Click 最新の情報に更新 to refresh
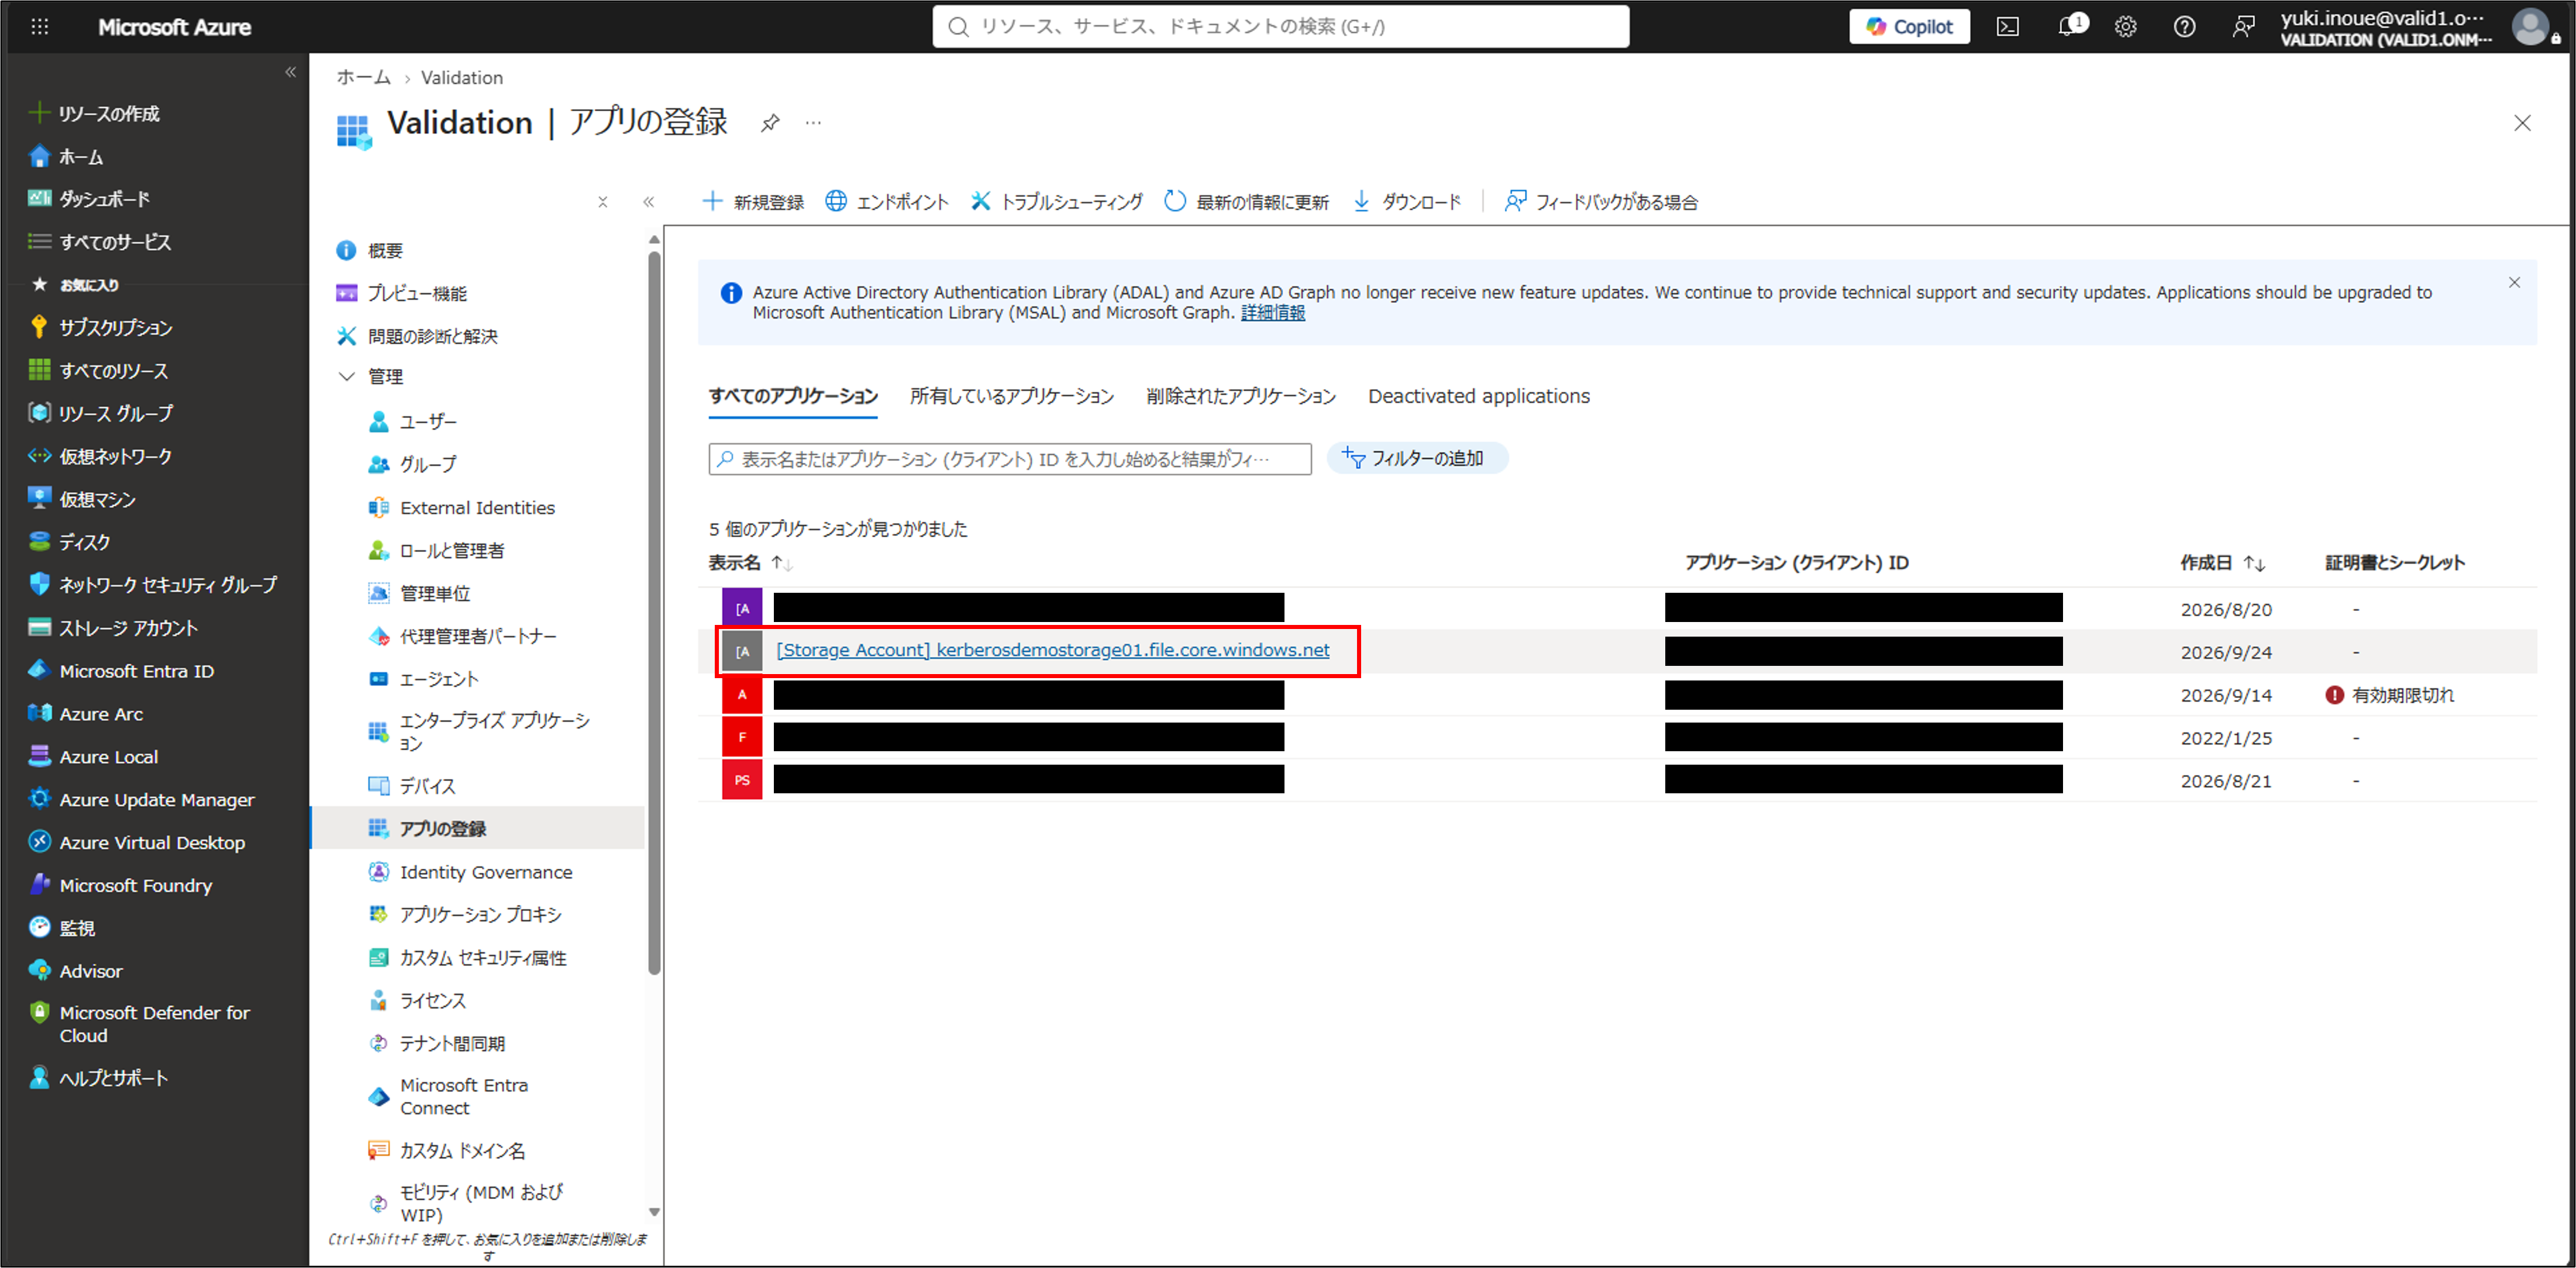Screen dimensions: 2576x1268 1247,202
